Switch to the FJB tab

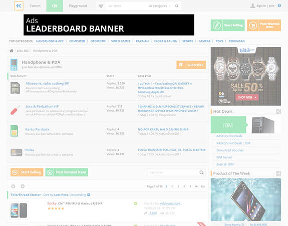[55, 6]
